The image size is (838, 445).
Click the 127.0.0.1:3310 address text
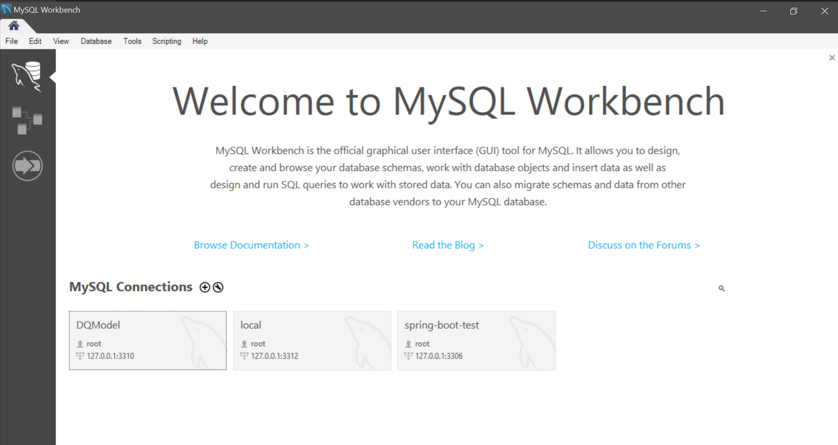click(110, 356)
